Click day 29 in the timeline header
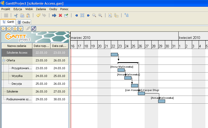 point(162,45)
